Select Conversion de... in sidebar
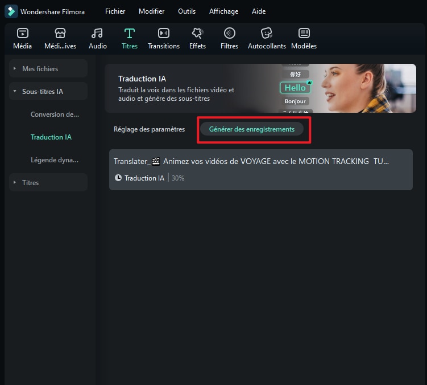The width and height of the screenshot is (427, 385). tap(55, 114)
